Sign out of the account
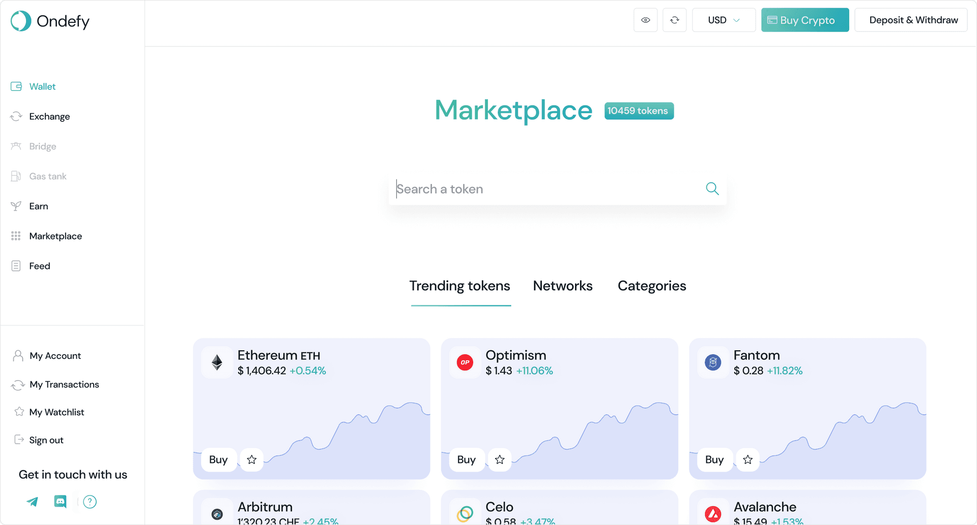Screen dimensions: 977x525 pos(46,440)
